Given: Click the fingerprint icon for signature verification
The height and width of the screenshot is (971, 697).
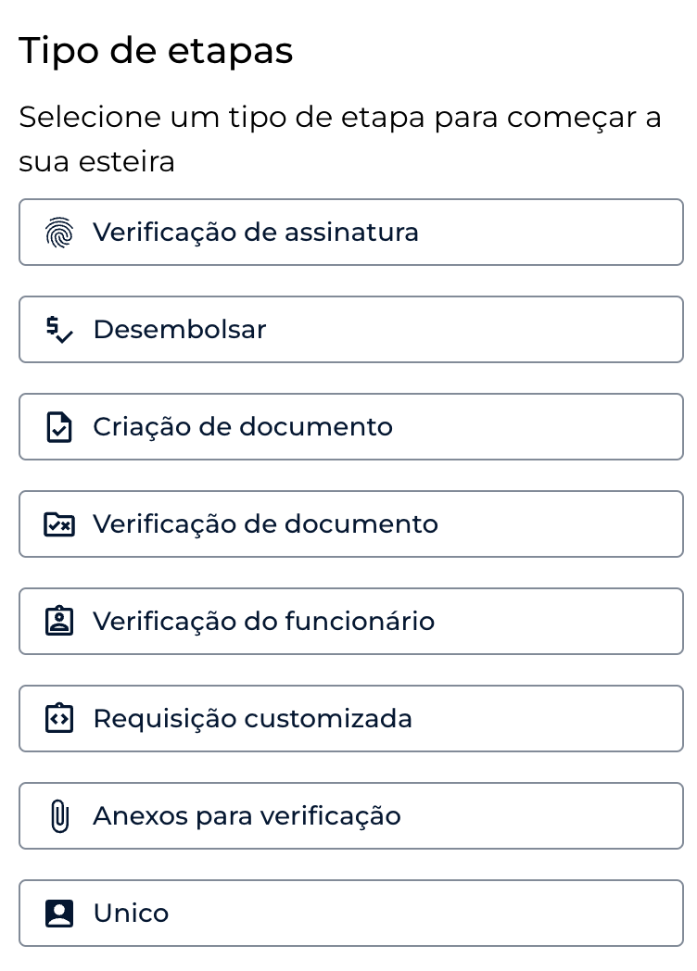Looking at the screenshot, I should (59, 233).
